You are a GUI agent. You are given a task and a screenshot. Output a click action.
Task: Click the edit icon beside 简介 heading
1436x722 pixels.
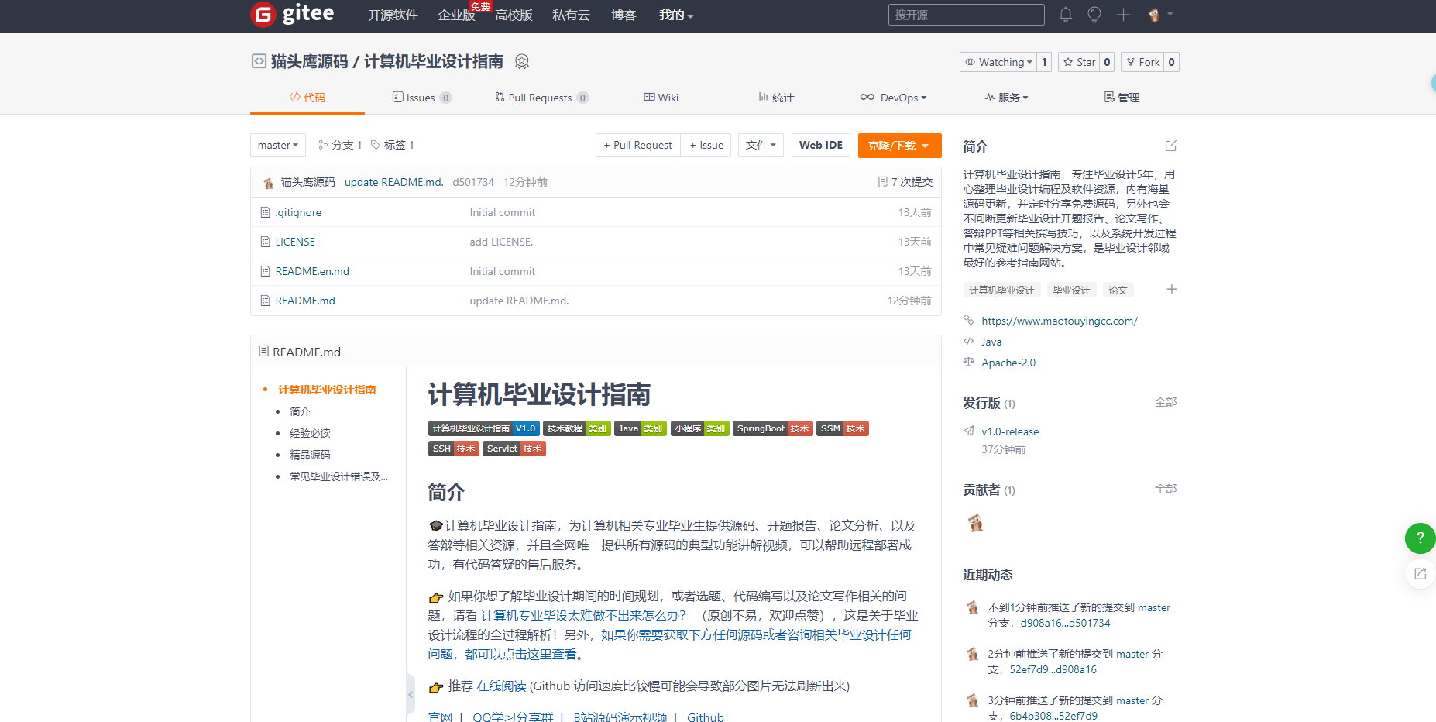(x=1171, y=146)
